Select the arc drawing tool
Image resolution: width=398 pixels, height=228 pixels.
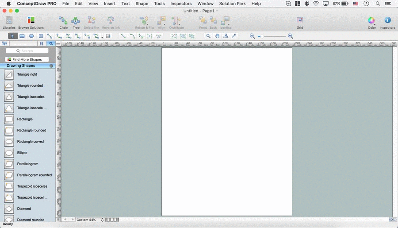coord(132,36)
